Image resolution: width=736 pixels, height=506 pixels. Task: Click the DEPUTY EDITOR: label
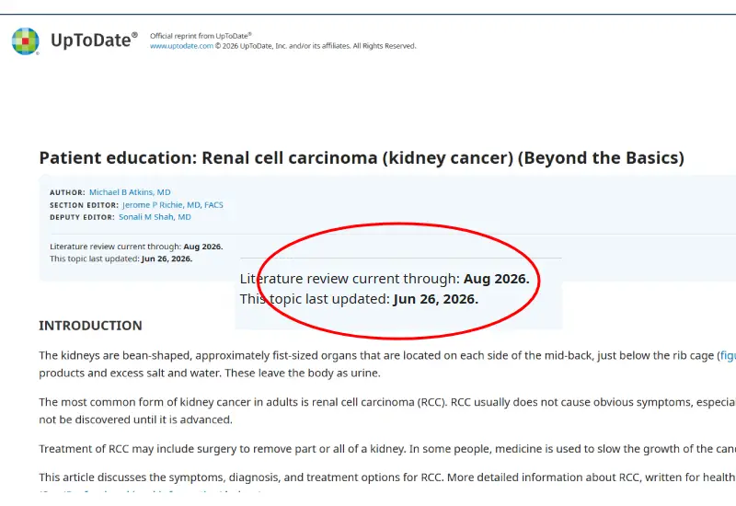[82, 218]
